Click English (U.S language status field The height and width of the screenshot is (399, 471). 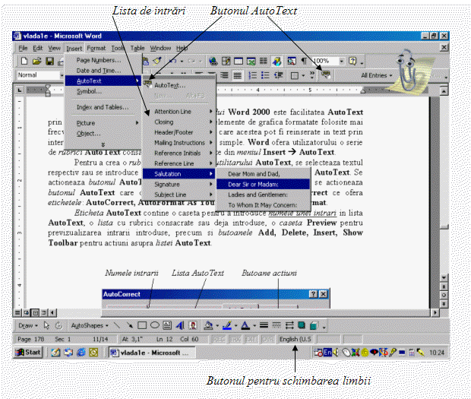tap(295, 339)
